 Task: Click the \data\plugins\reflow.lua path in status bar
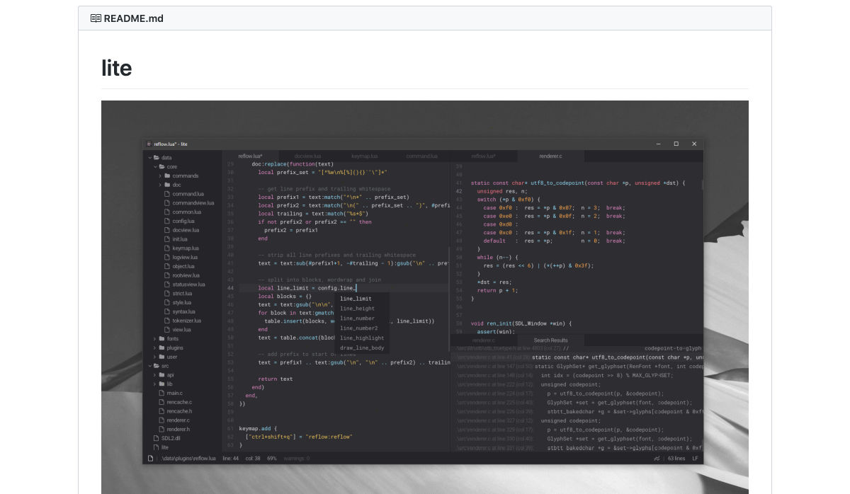pyautogui.click(x=188, y=459)
